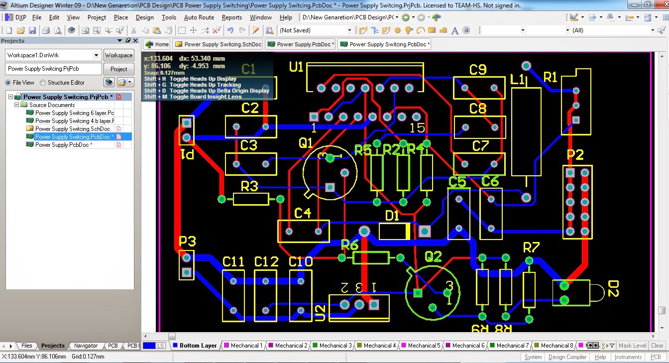This screenshot has height=363, width=669.
Task: Print the PCB document using the printer icon
Action: point(46,30)
